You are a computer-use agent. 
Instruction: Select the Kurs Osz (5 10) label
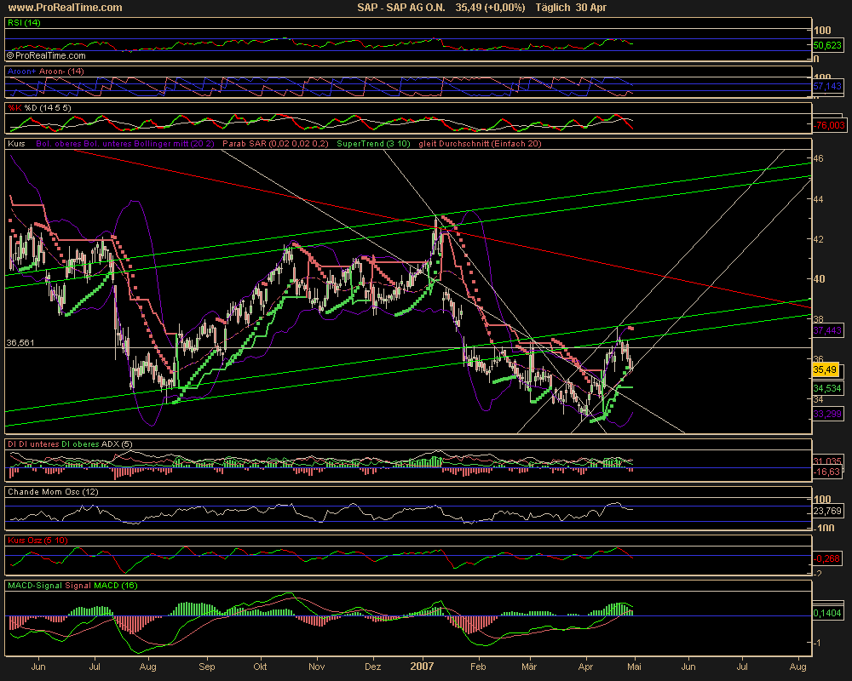coord(37,541)
